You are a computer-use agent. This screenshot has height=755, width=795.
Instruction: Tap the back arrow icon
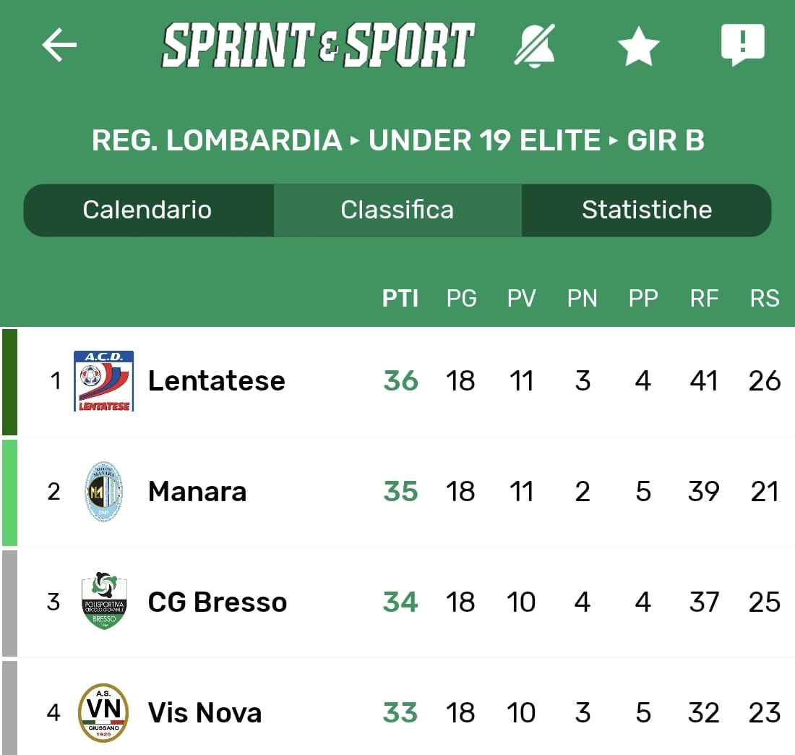[59, 46]
